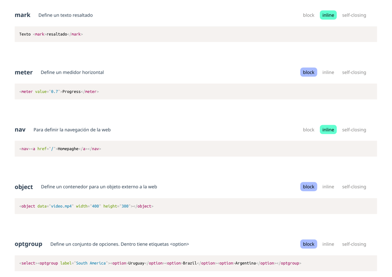Click the block label next to mark

308,15
